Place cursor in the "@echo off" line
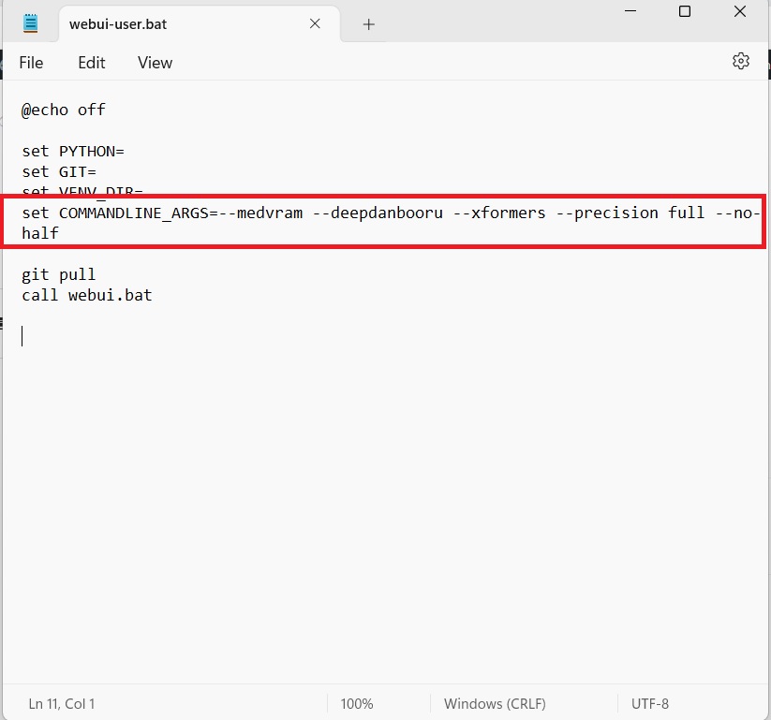 (64, 110)
